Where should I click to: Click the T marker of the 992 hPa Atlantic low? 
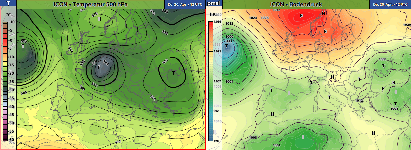click(226, 46)
